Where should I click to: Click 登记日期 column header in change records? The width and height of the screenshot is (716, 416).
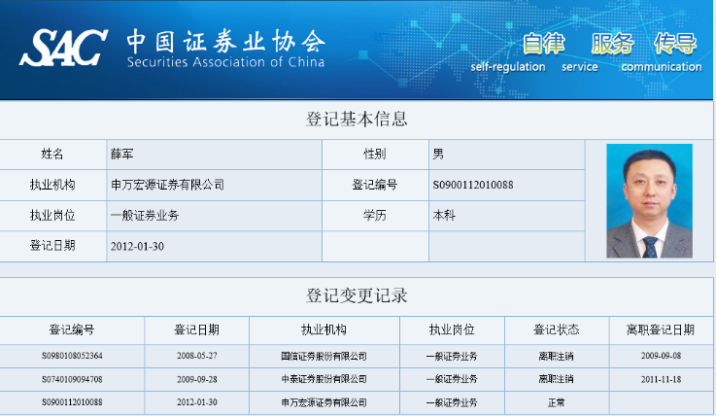coord(197,329)
